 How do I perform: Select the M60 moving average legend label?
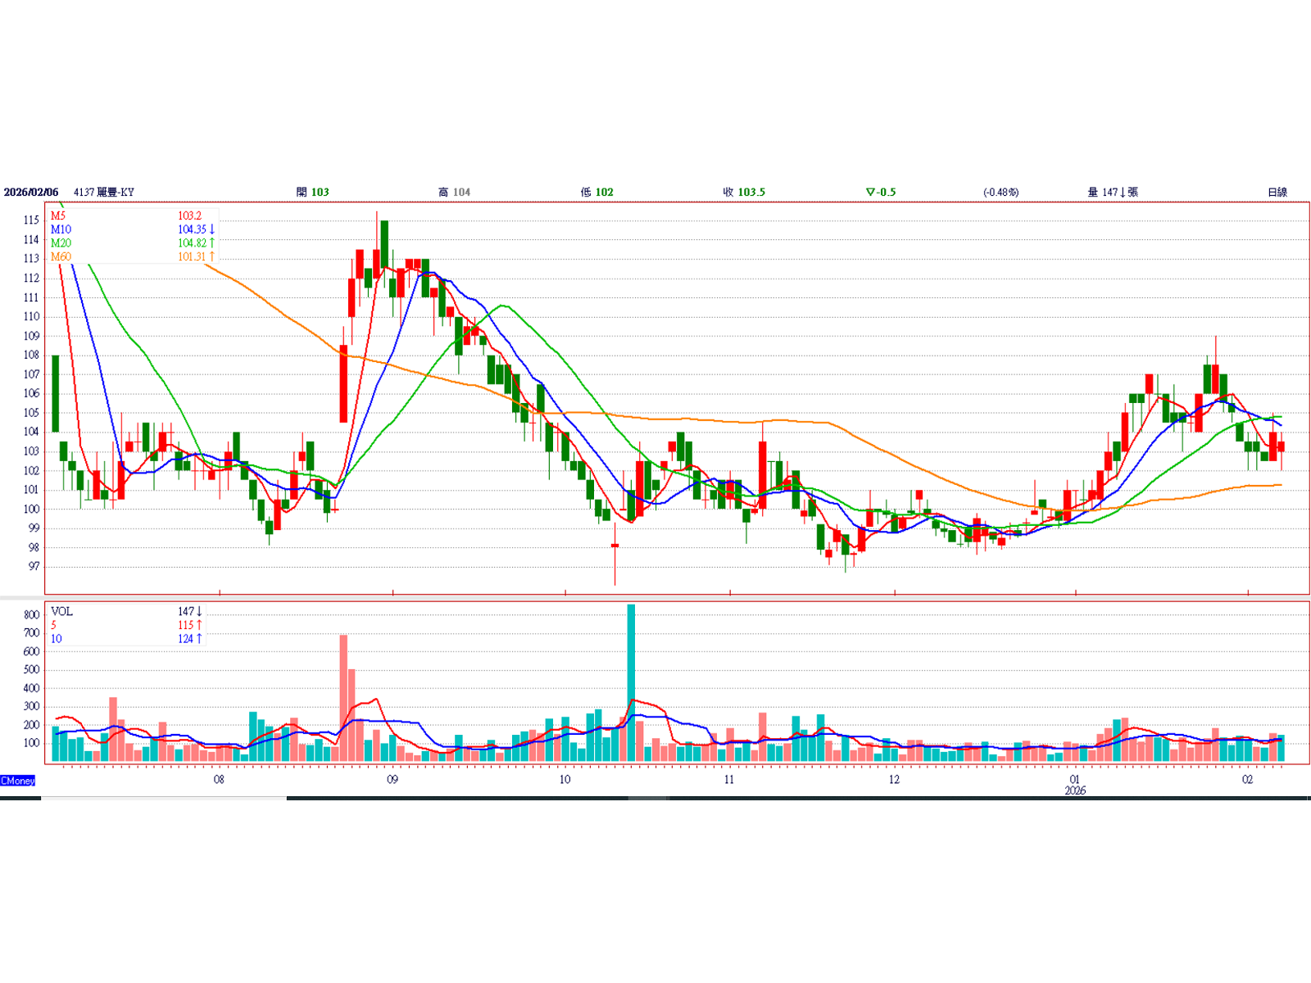point(61,256)
